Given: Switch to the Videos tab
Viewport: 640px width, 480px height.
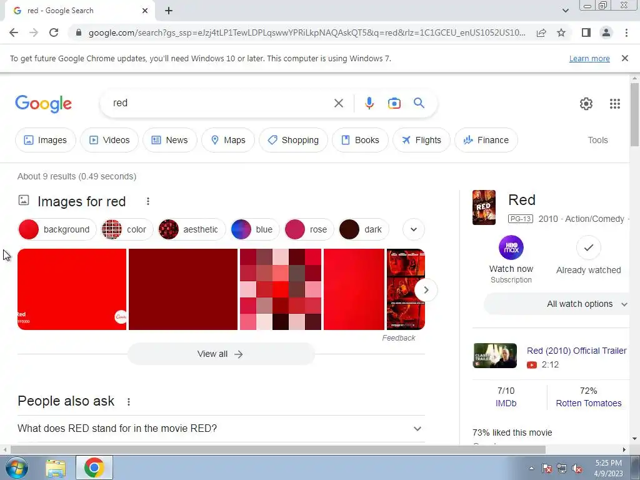Looking at the screenshot, I should 109,140.
